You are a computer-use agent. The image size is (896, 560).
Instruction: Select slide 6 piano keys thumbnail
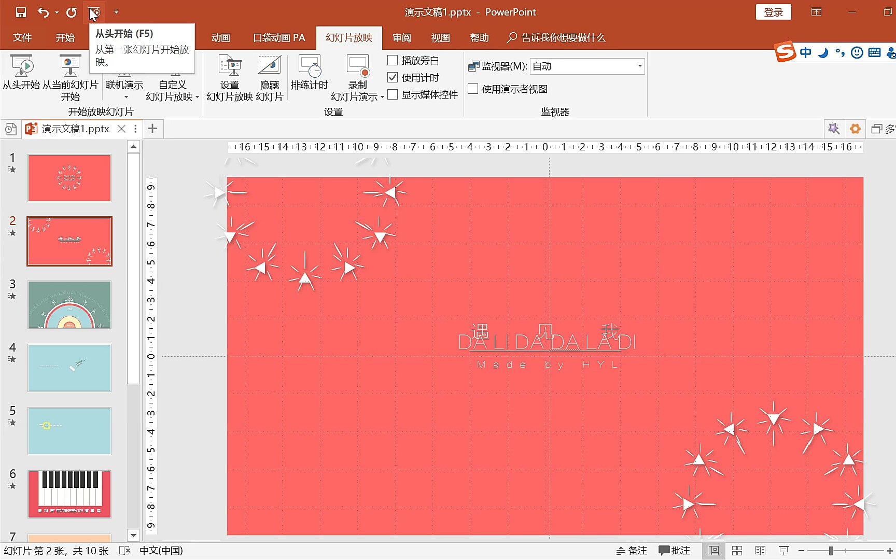69,494
